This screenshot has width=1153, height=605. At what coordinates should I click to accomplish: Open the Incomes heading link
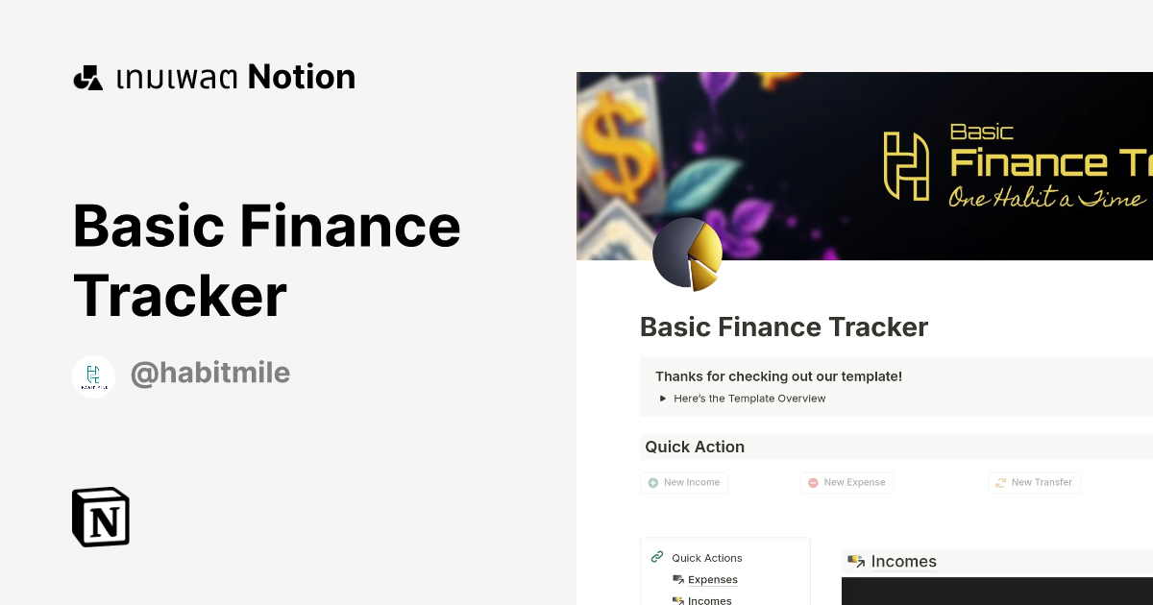(x=904, y=561)
